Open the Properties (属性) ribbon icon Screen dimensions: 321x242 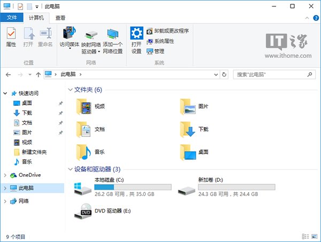[x=11, y=37]
